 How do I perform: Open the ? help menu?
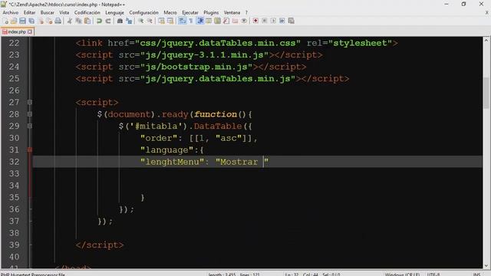[246, 12]
